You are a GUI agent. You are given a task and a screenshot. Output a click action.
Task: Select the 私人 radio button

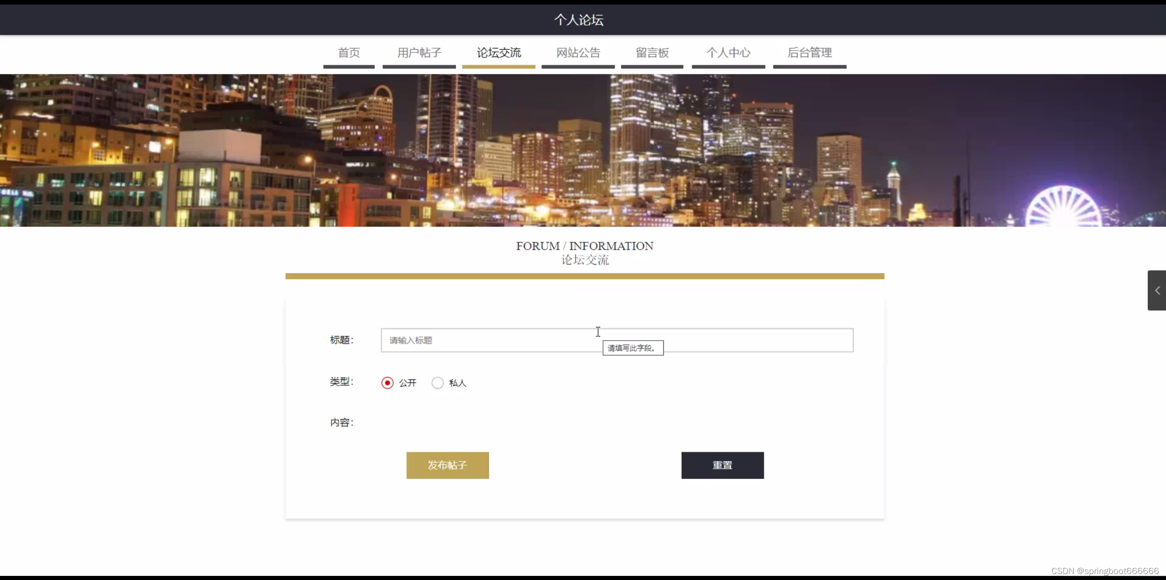pyautogui.click(x=437, y=383)
